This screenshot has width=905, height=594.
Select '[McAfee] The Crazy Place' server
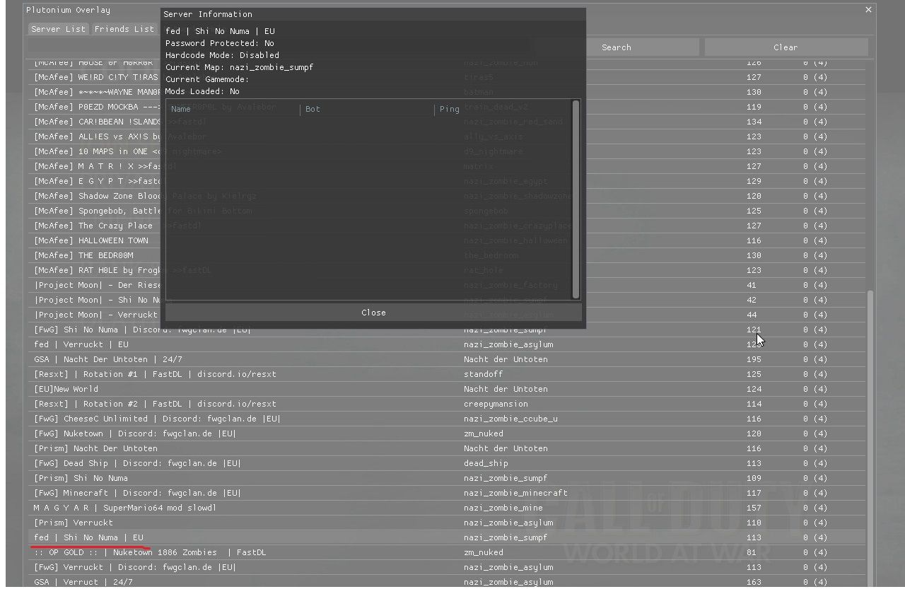pyautogui.click(x=95, y=226)
